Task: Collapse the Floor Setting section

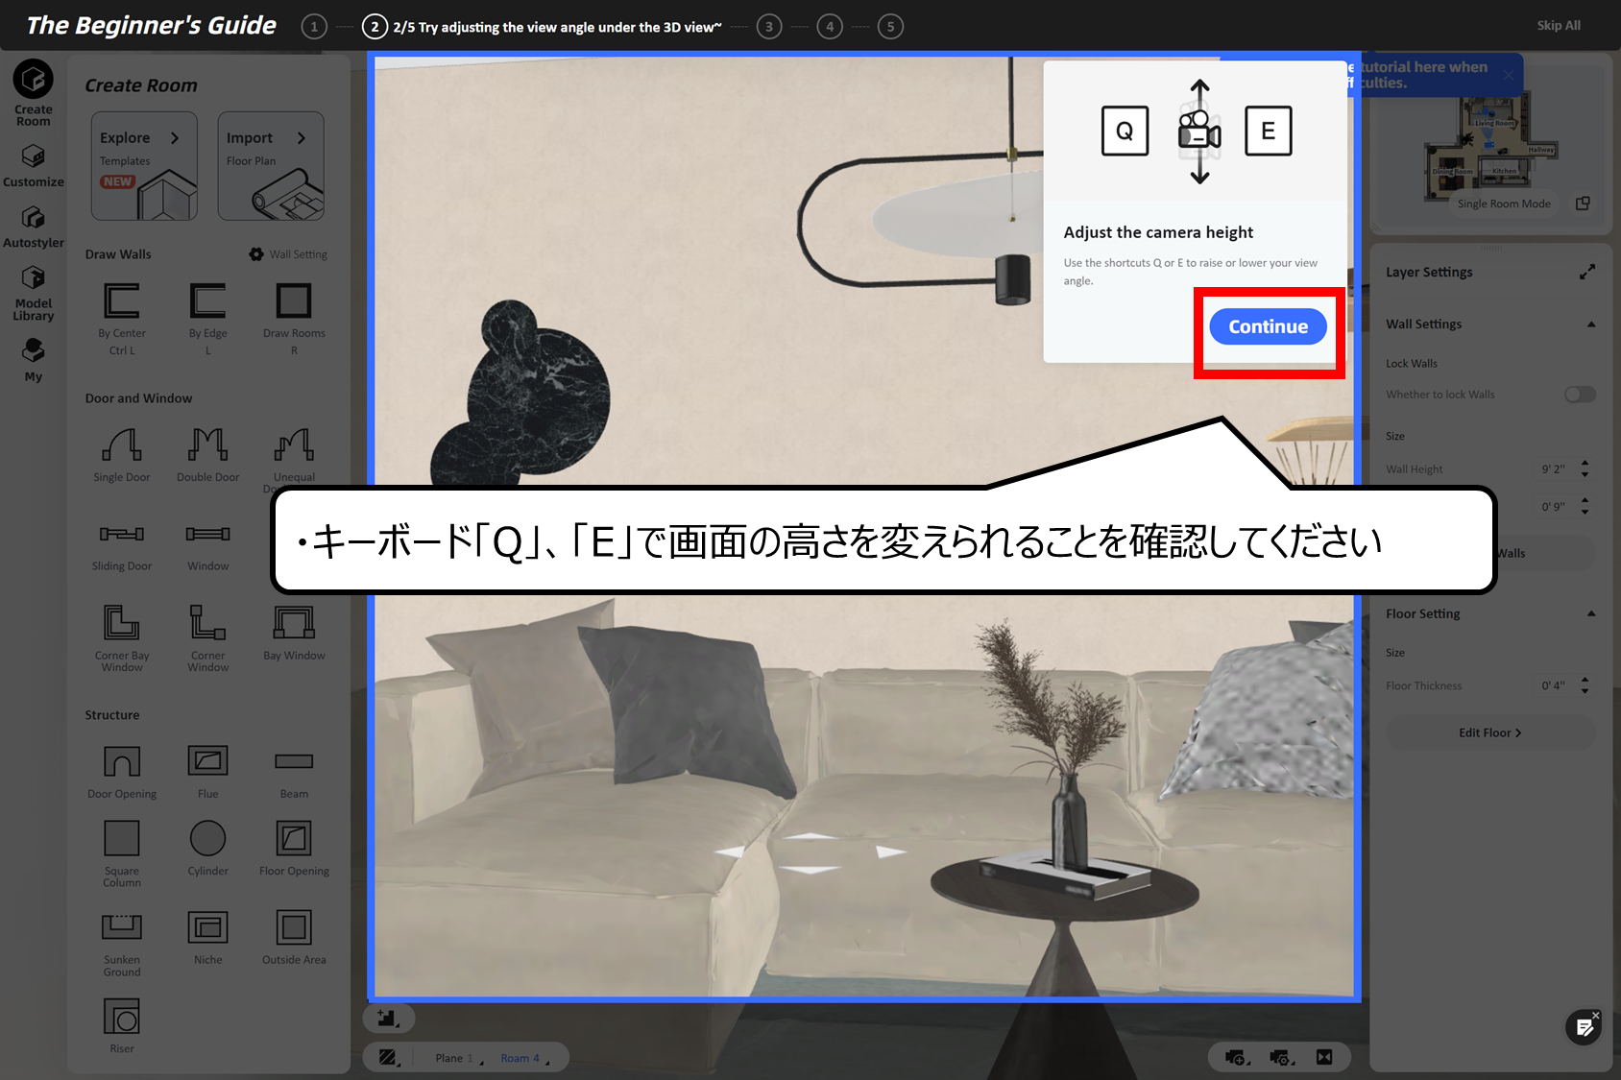Action: [1591, 613]
